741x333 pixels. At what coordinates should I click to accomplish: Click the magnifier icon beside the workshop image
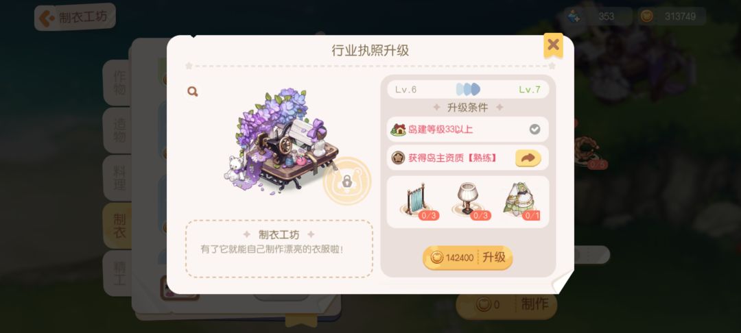[192, 92]
